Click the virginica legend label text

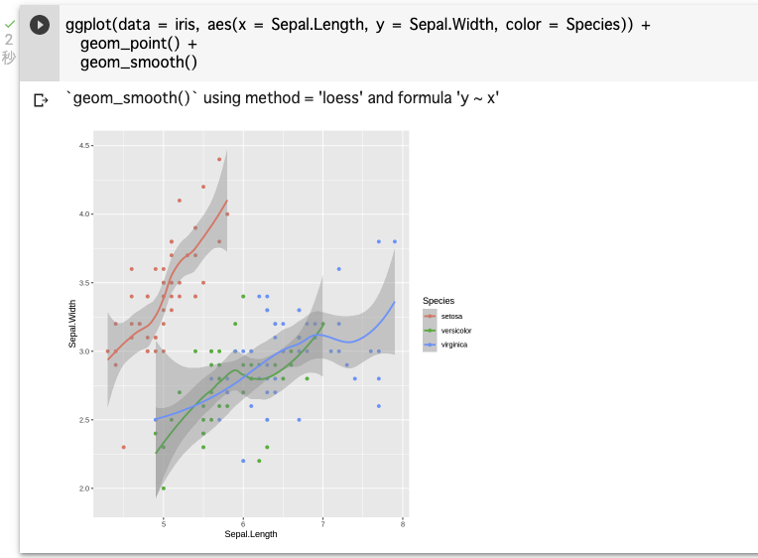[454, 345]
